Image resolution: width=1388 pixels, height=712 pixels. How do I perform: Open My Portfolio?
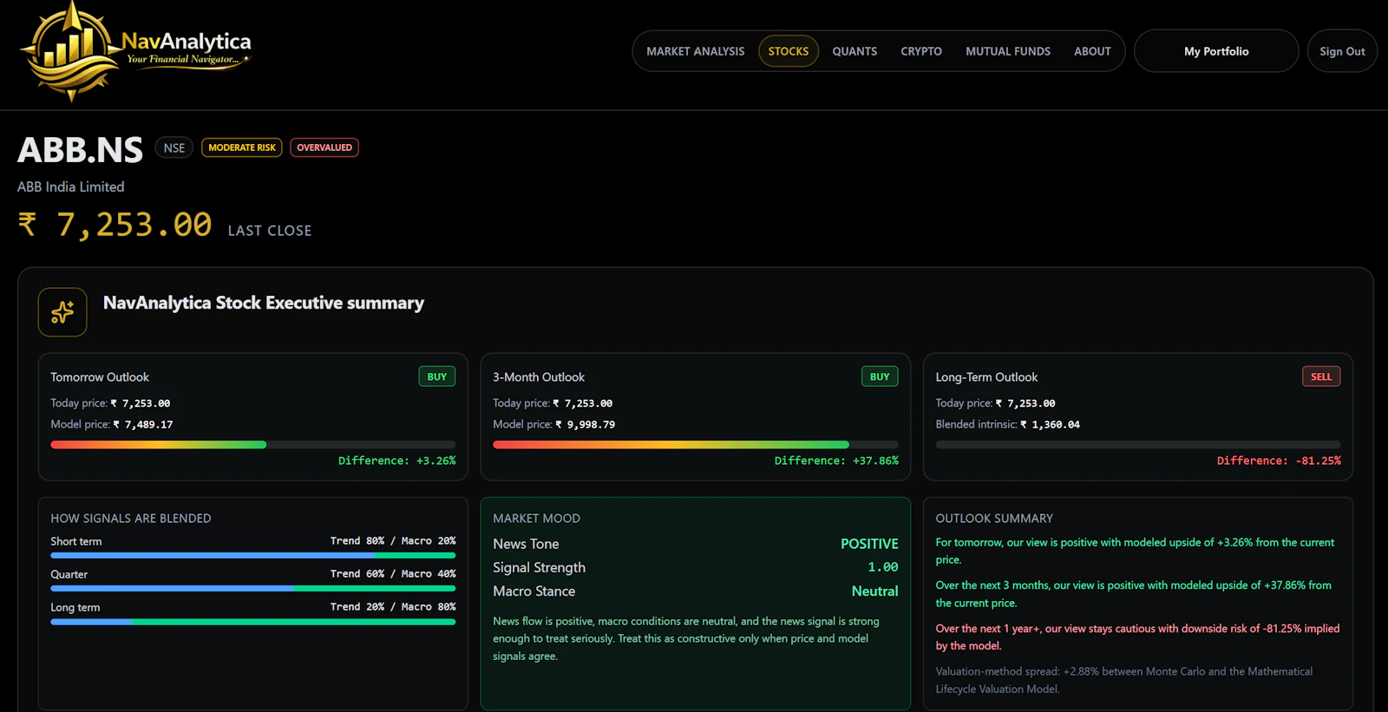click(x=1216, y=51)
